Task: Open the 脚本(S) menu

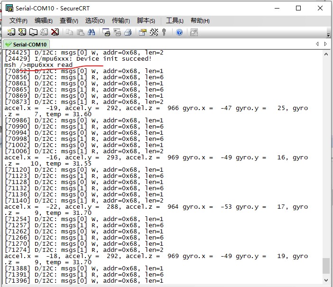Action: [x=146, y=20]
